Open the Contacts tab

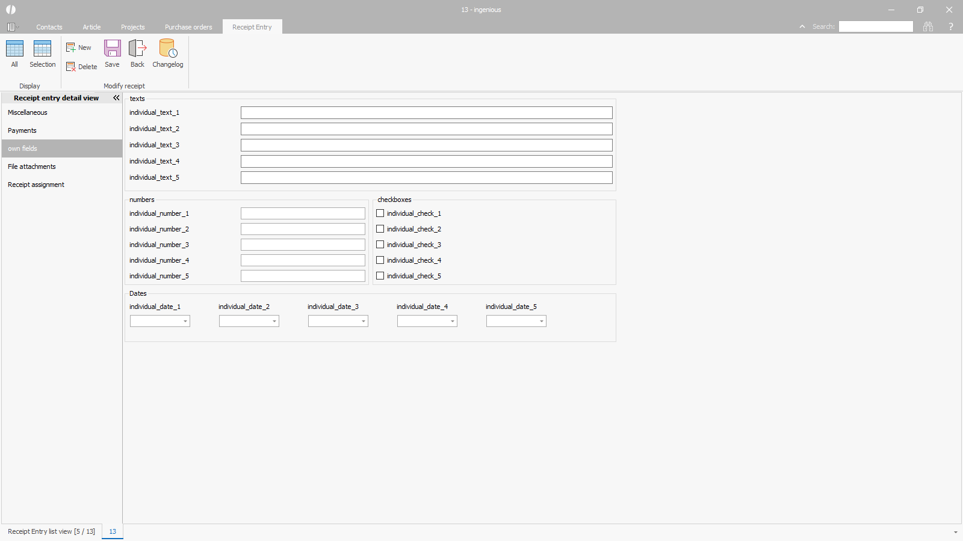coord(49,27)
